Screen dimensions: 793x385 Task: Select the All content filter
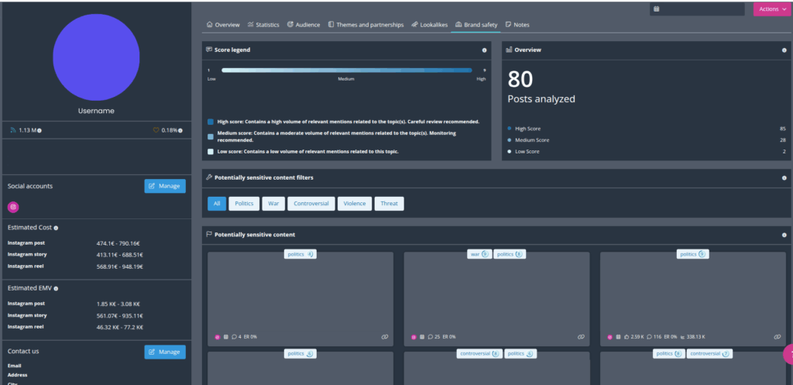217,204
